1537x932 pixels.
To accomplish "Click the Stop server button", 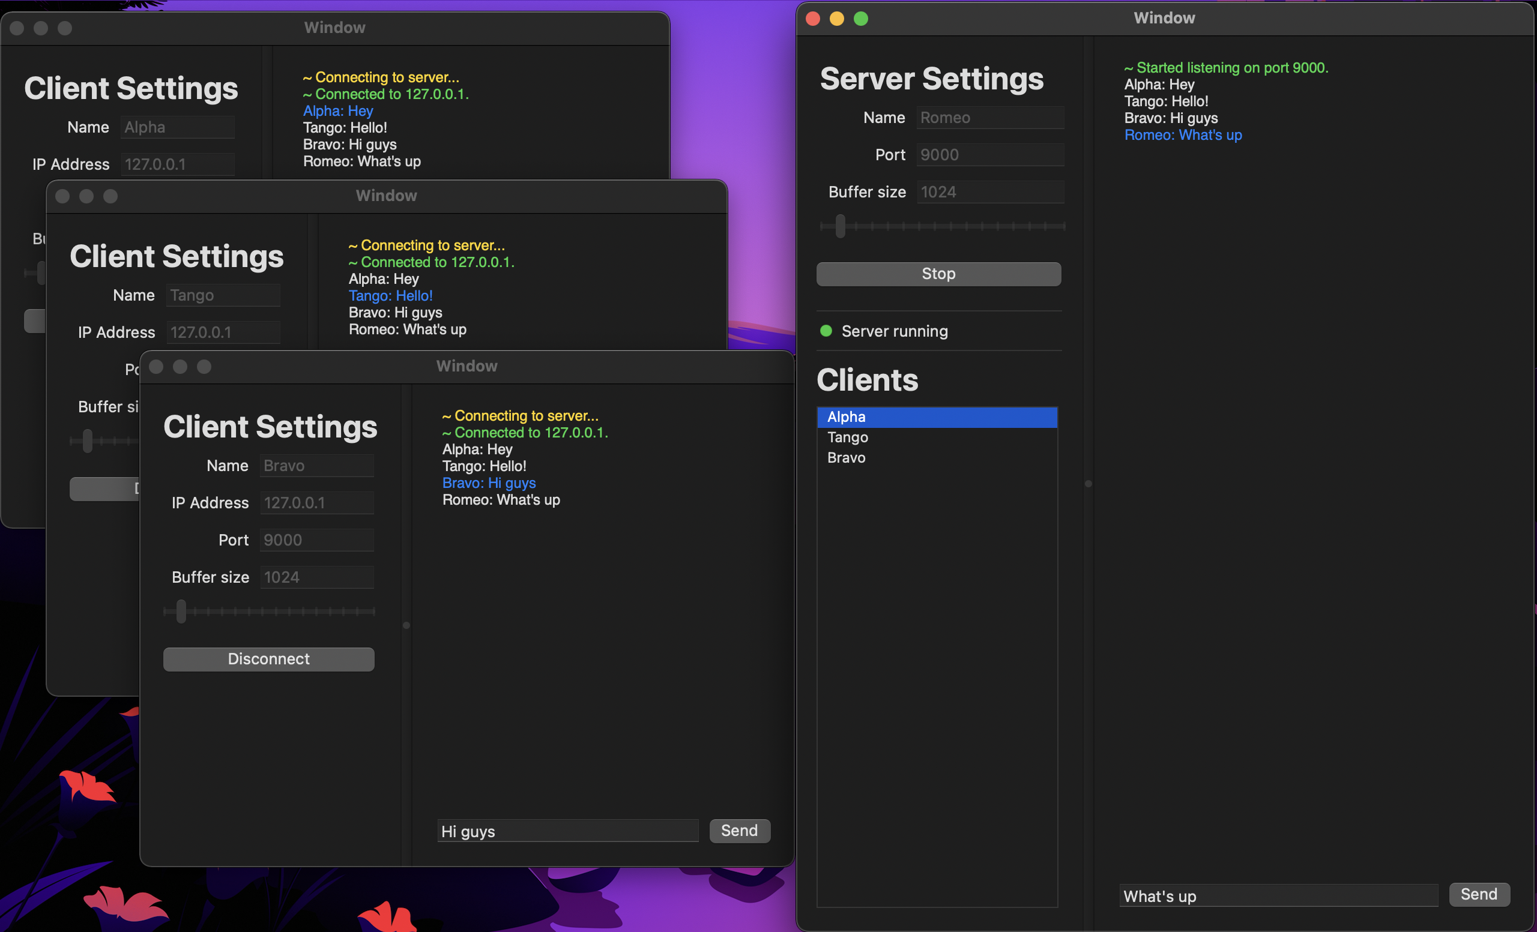I will click(x=938, y=274).
